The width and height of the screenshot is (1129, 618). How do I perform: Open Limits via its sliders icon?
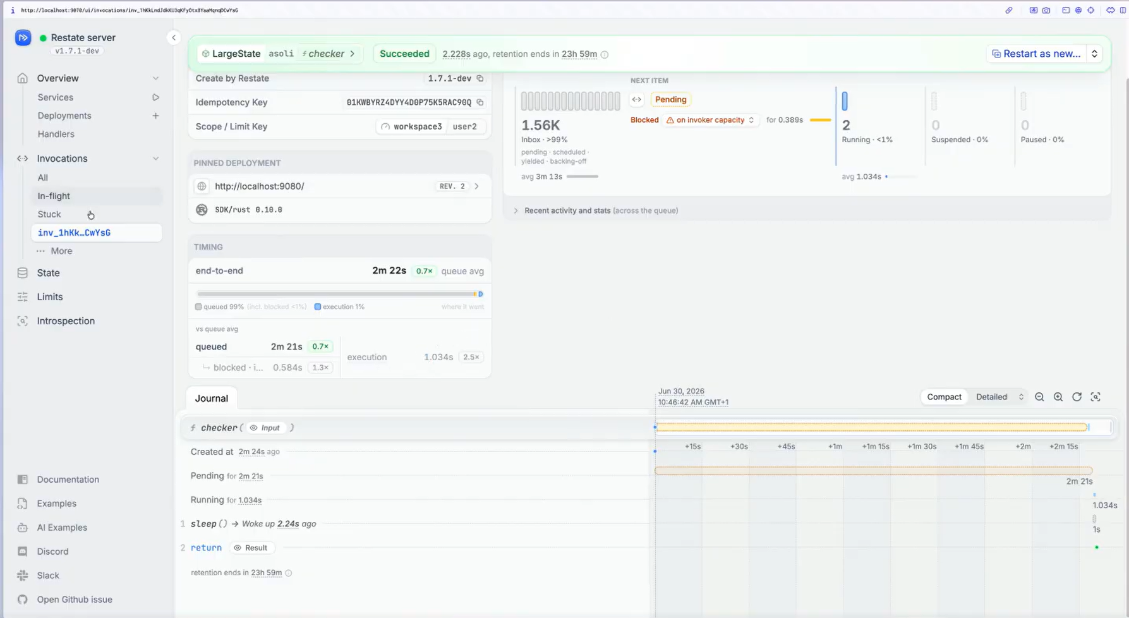(23, 297)
